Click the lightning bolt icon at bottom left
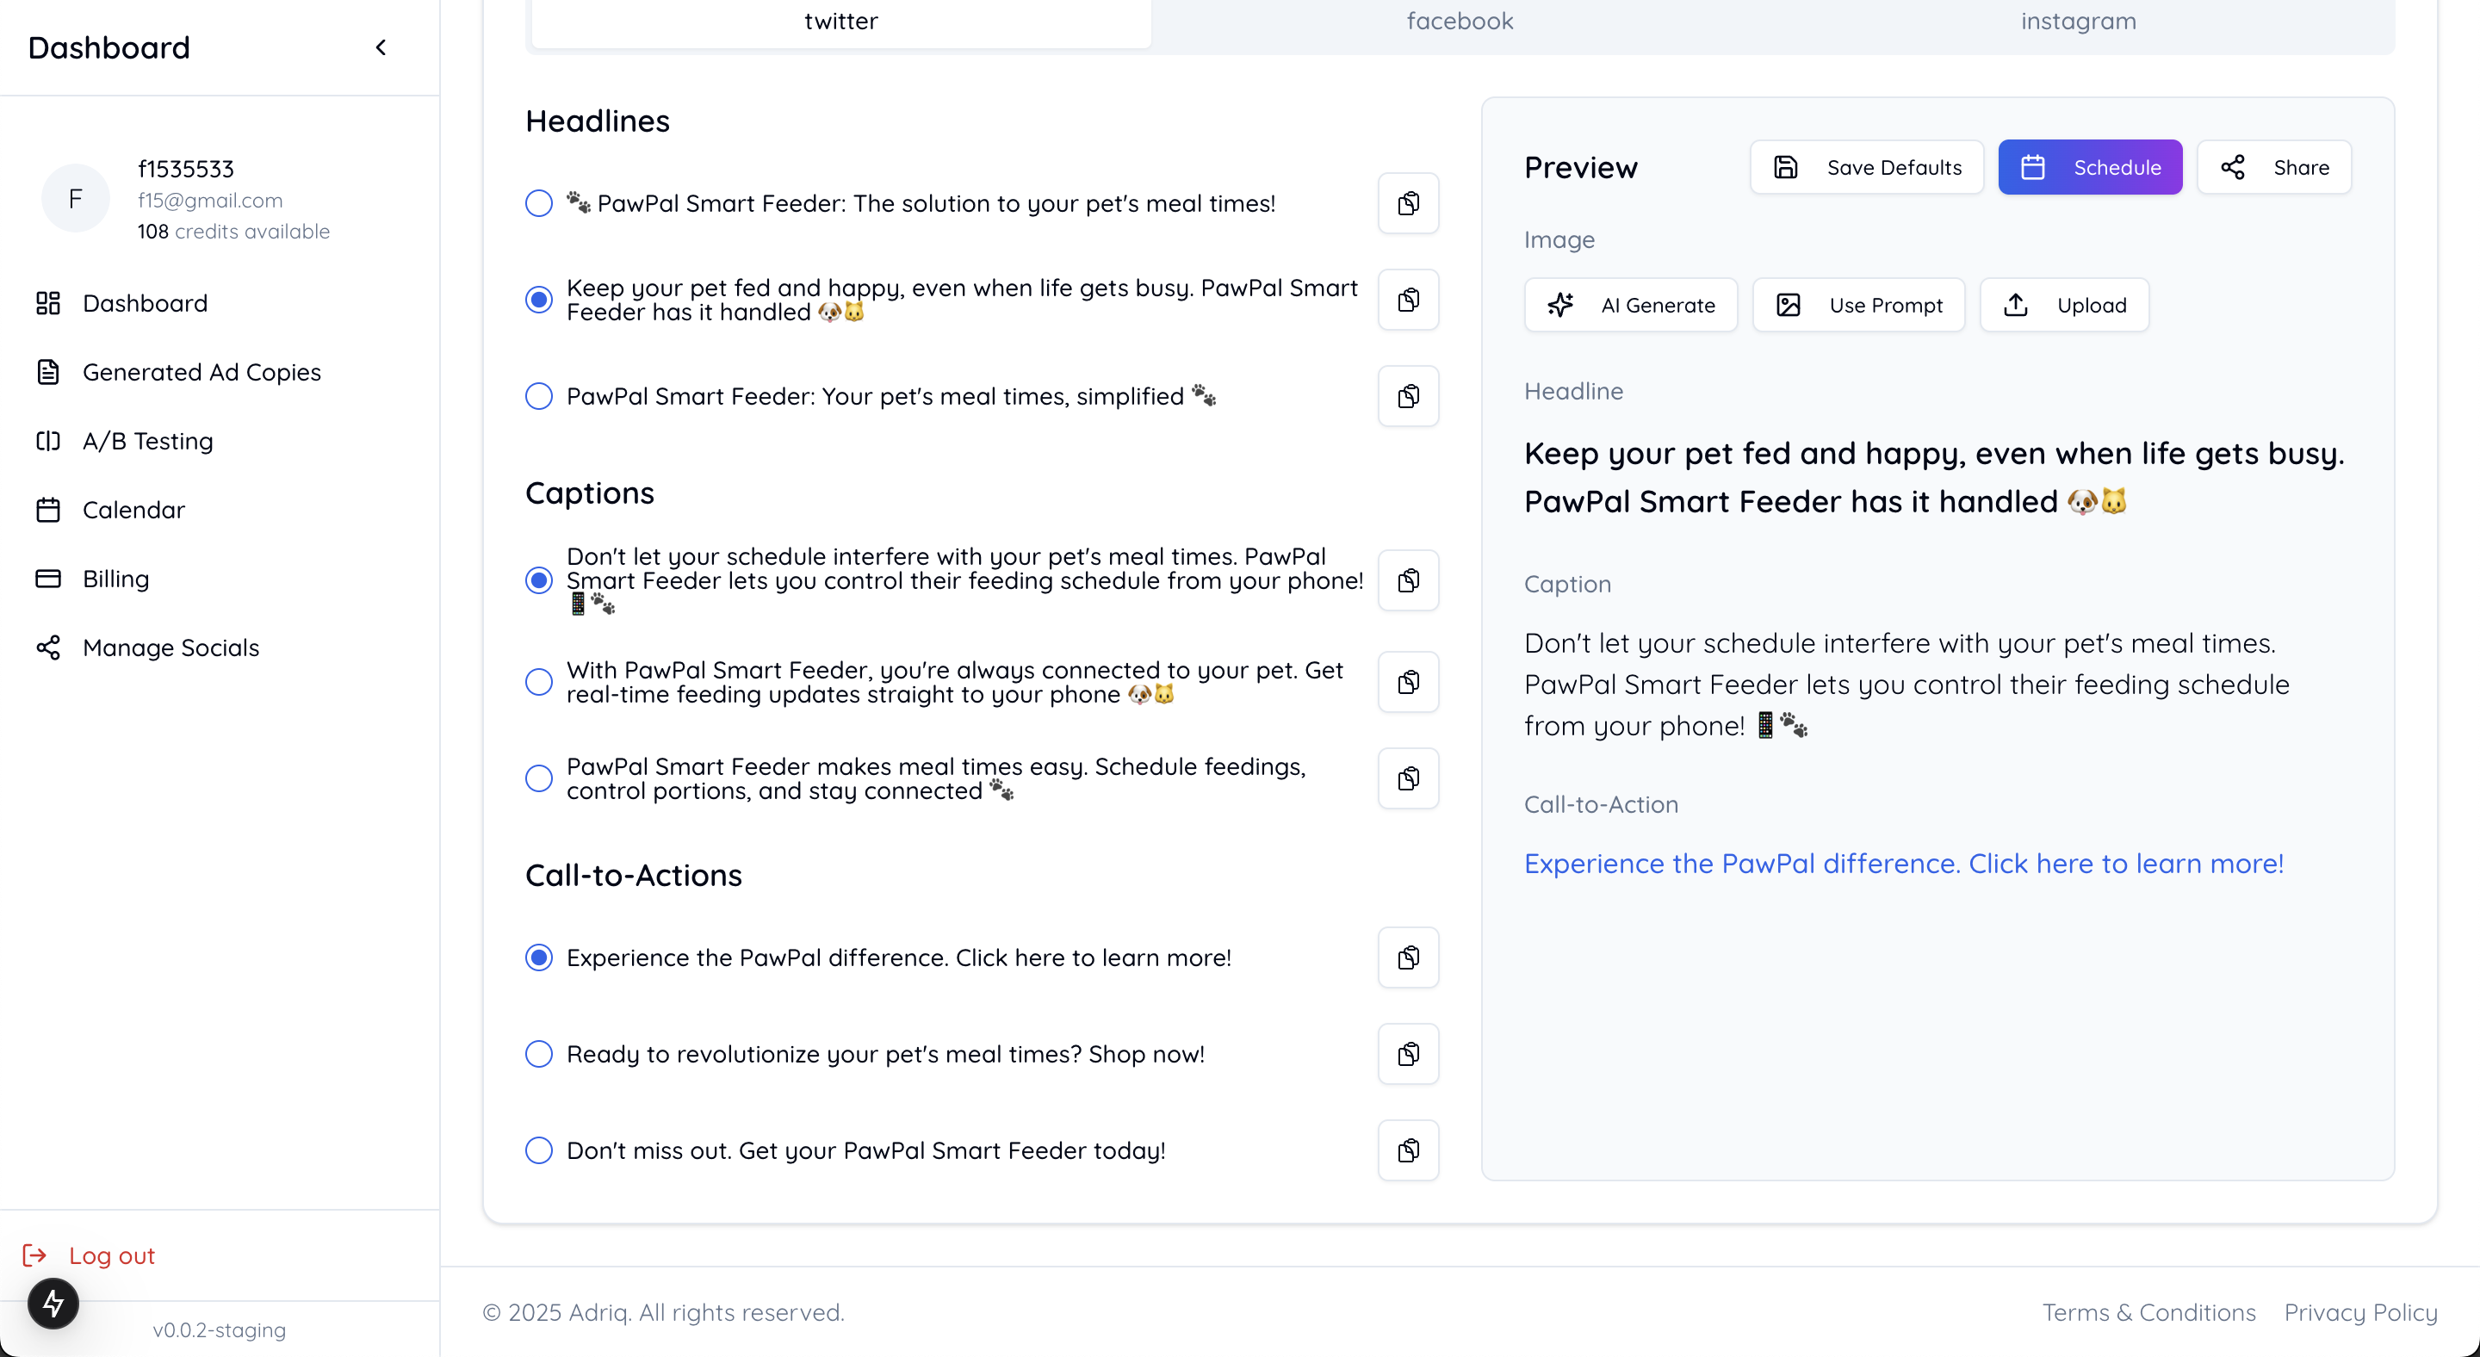Image resolution: width=2480 pixels, height=1357 pixels. [53, 1304]
